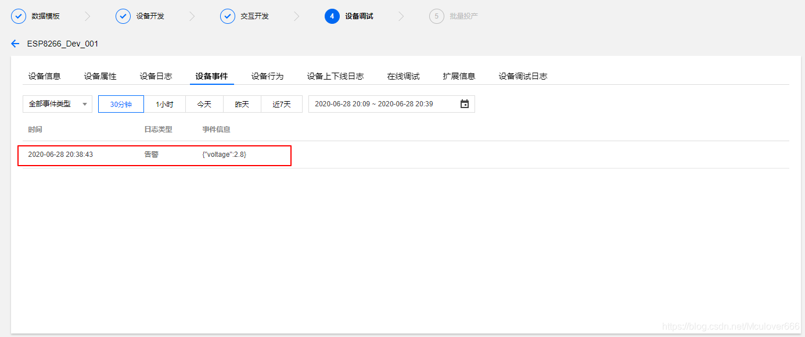Screen dimensions: 805x337
Task: Click the event info {"voltage":2.8}
Action: [x=224, y=155]
